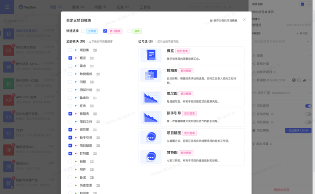Check the 通用 quick select checkbox

(129, 31)
